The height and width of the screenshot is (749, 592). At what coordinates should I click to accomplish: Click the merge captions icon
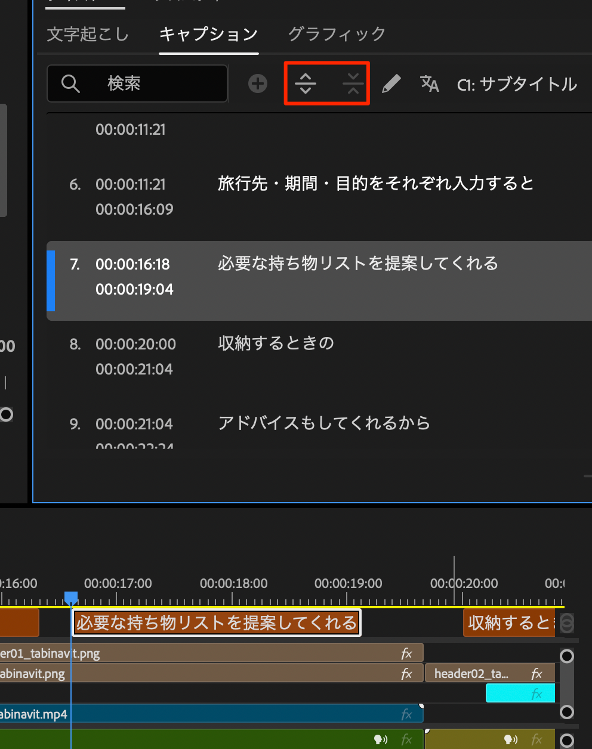(353, 83)
